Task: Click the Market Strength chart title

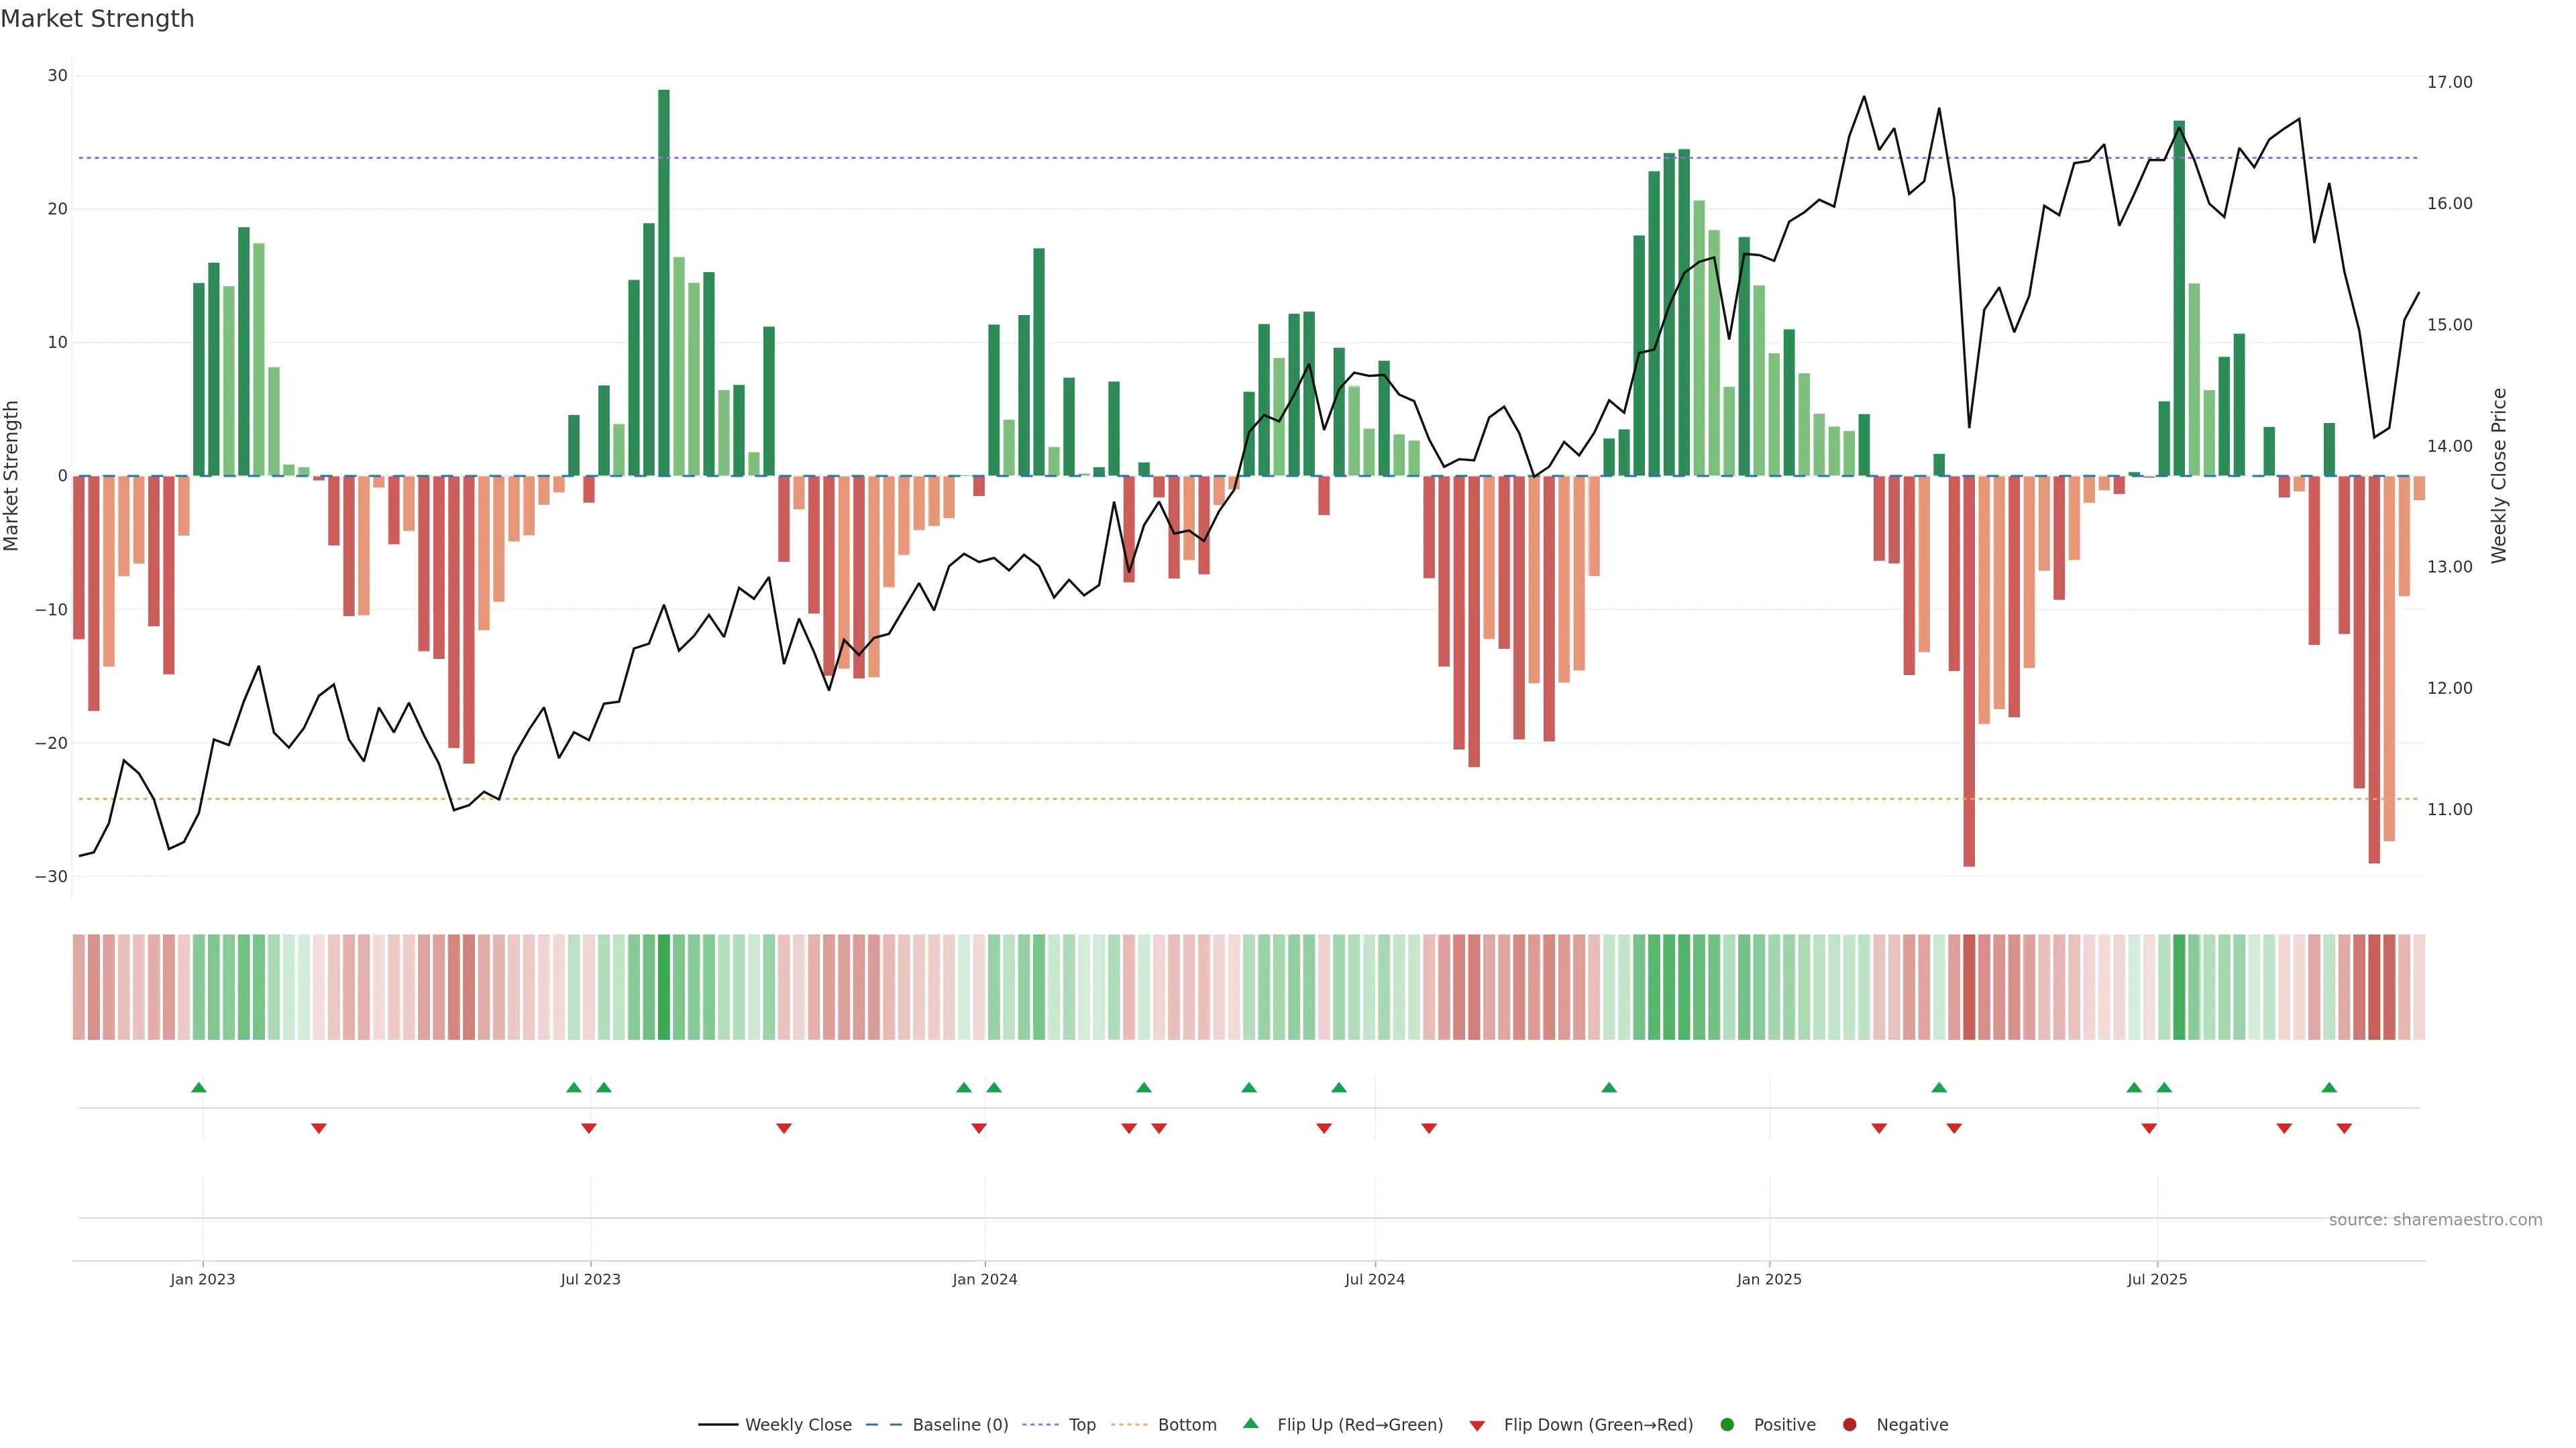Action: [x=97, y=19]
